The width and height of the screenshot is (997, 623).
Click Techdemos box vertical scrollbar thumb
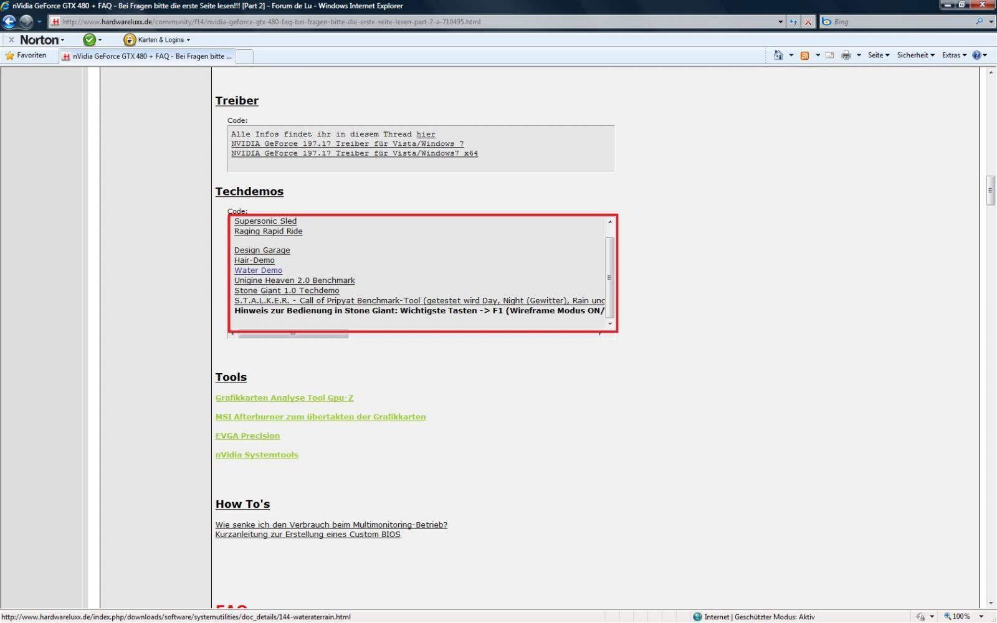click(609, 277)
